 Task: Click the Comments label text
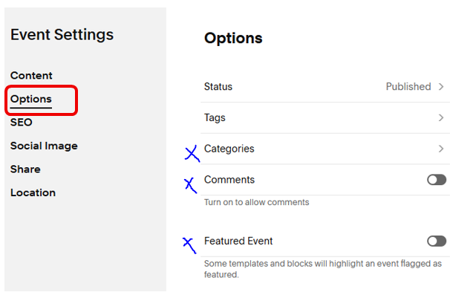click(x=229, y=180)
